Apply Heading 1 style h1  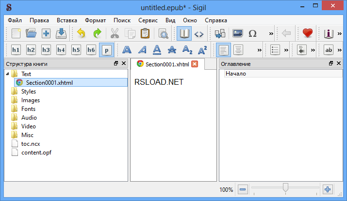click(x=16, y=50)
